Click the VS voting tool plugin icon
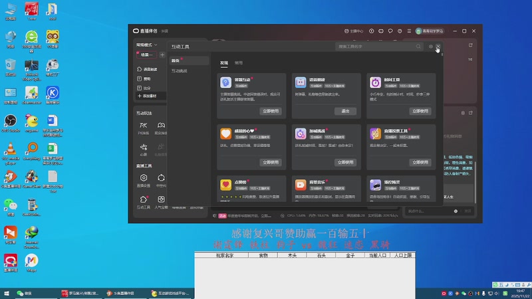 375,134
